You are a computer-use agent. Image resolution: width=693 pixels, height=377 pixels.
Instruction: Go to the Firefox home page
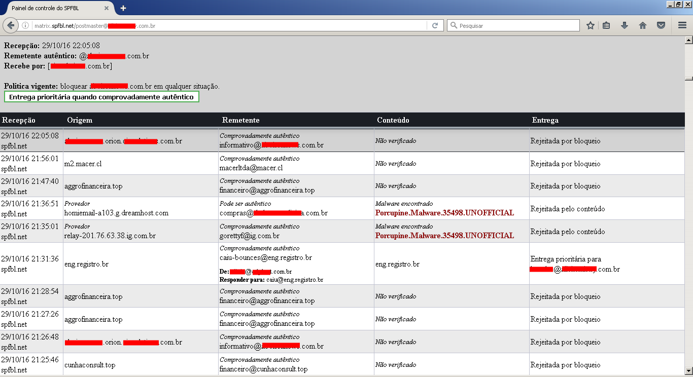[x=643, y=25]
